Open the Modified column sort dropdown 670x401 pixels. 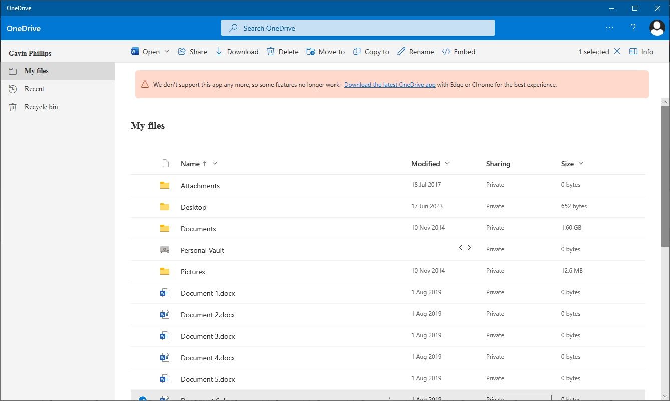[446, 163]
